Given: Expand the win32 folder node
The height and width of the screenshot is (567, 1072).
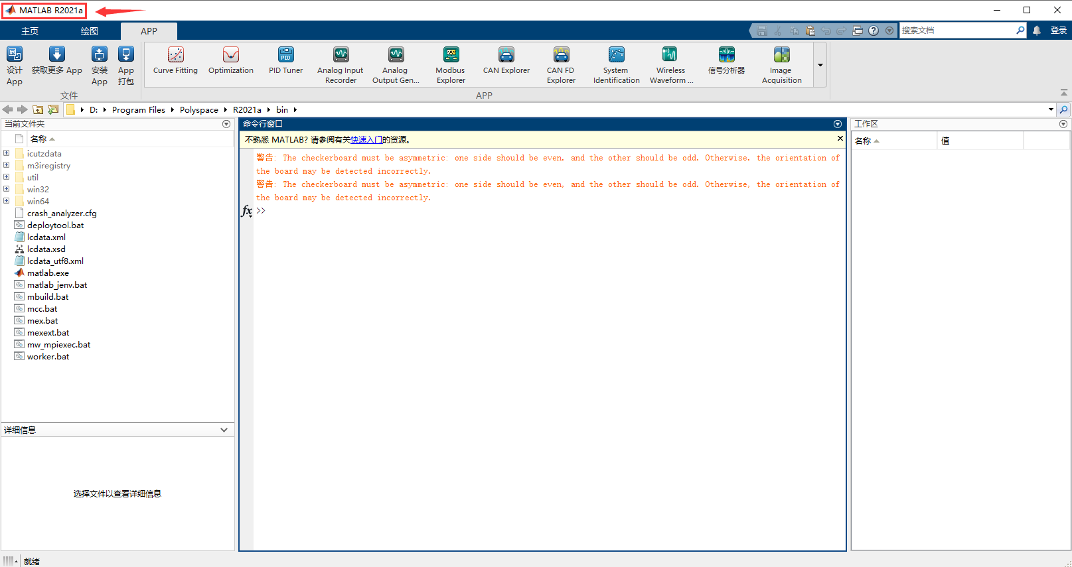Looking at the screenshot, I should pos(7,189).
